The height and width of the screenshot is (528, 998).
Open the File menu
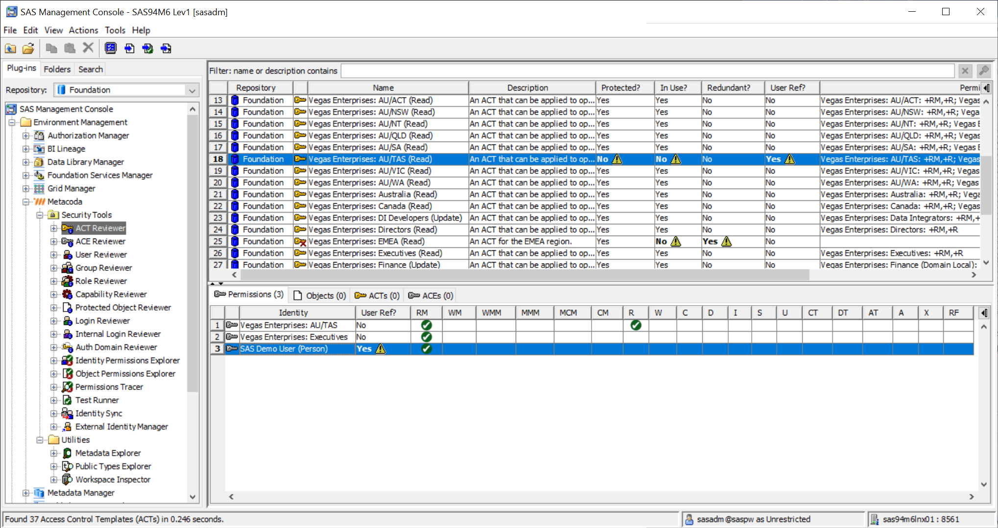(x=10, y=30)
